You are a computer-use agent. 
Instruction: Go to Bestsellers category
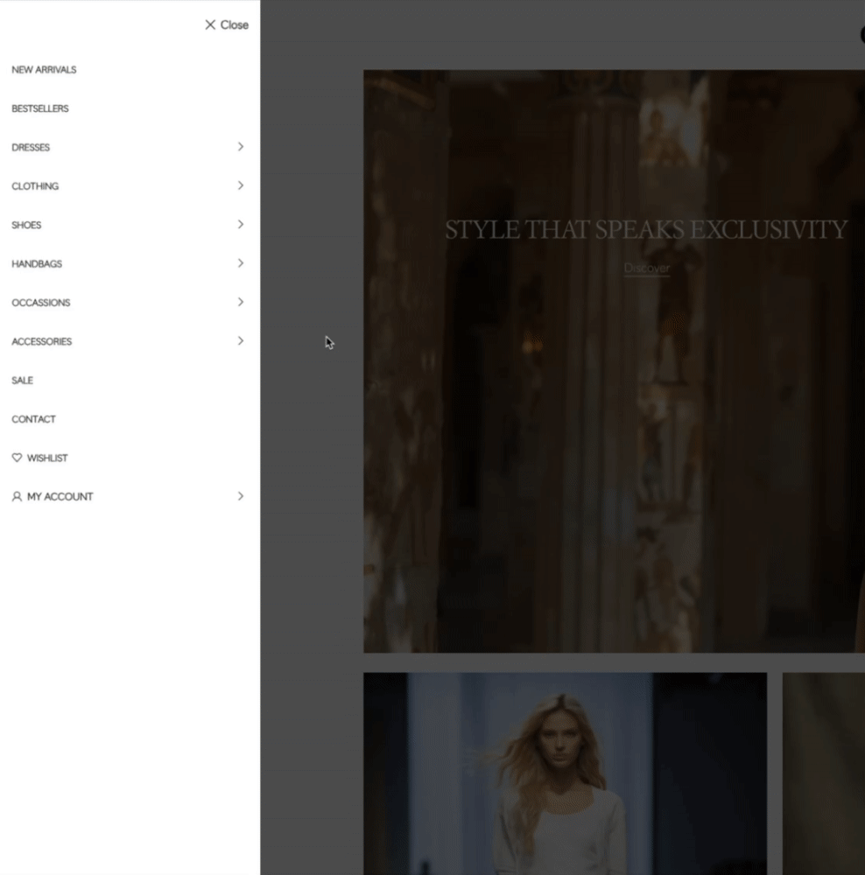(40, 108)
